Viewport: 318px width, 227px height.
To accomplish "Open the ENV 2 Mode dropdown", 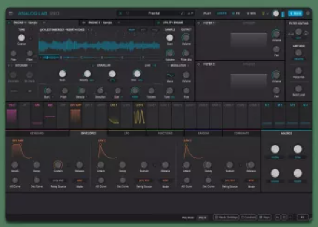I will coord(166,180).
